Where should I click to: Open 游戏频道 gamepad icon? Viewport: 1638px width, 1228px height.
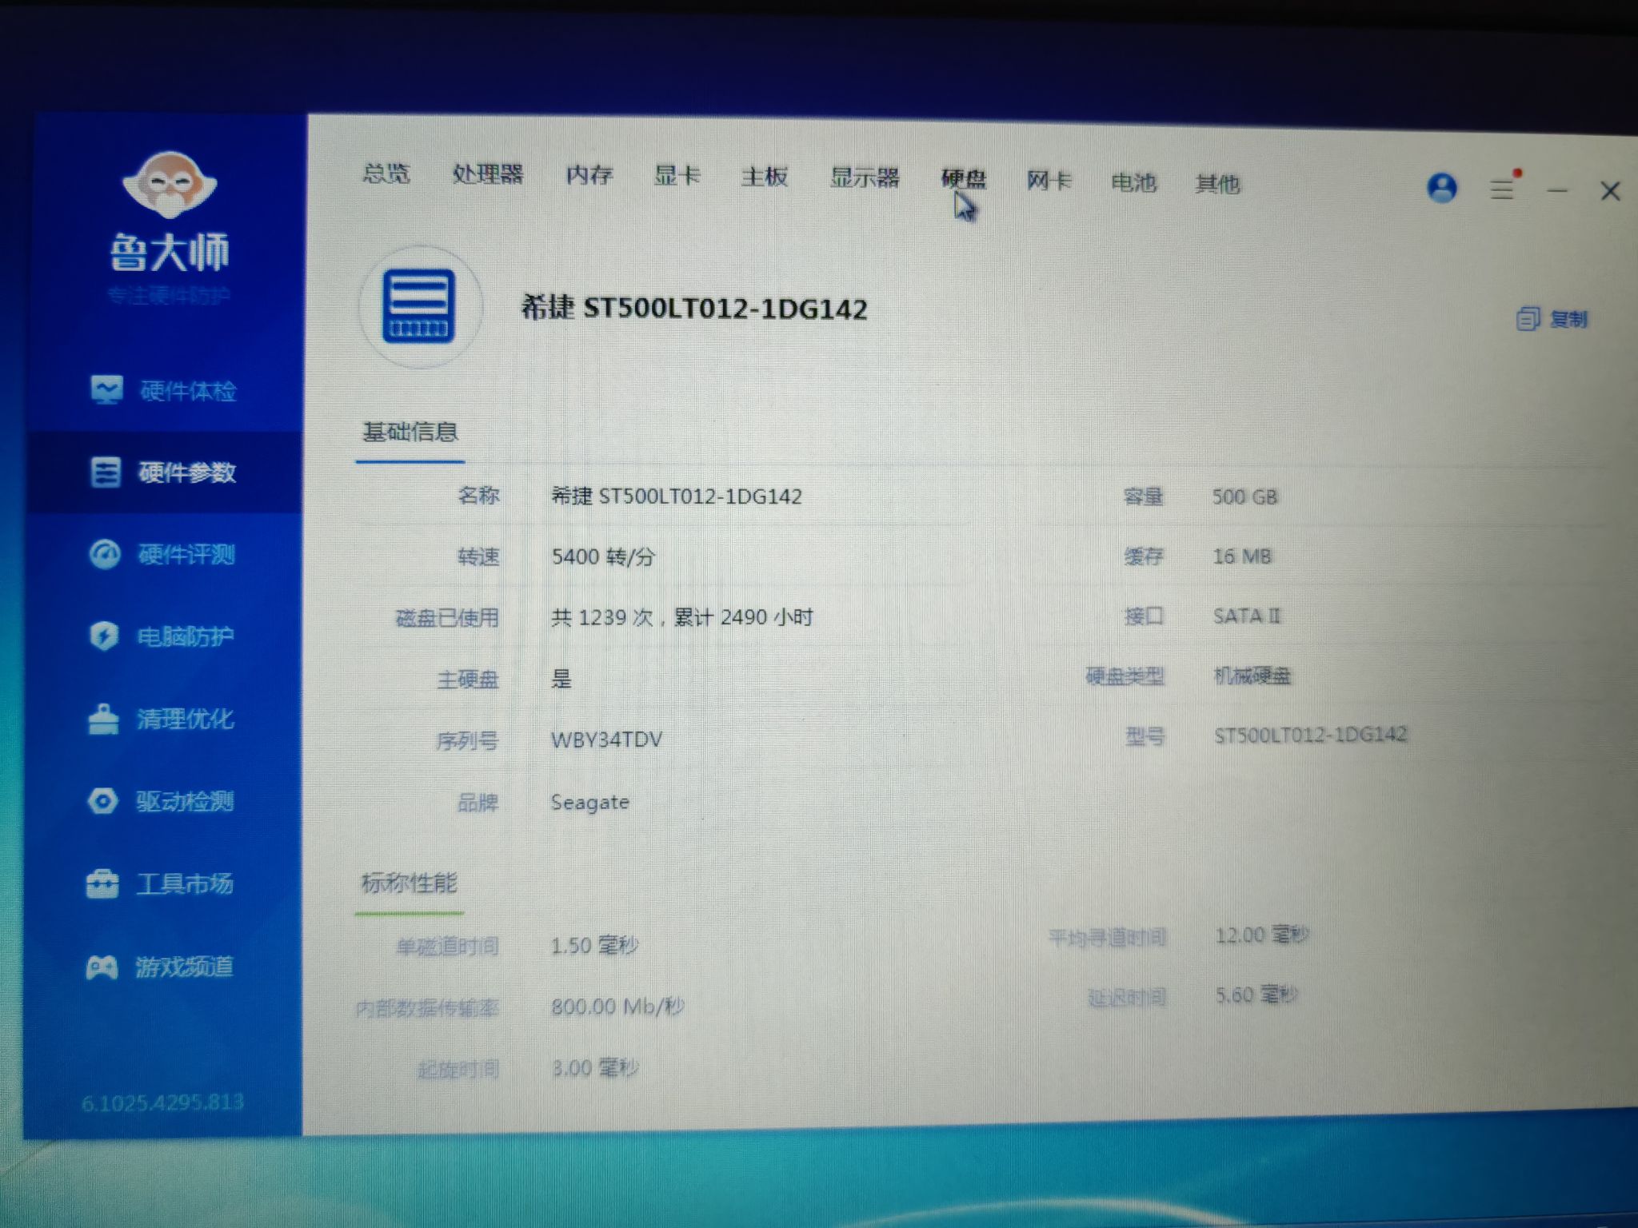coord(102,967)
